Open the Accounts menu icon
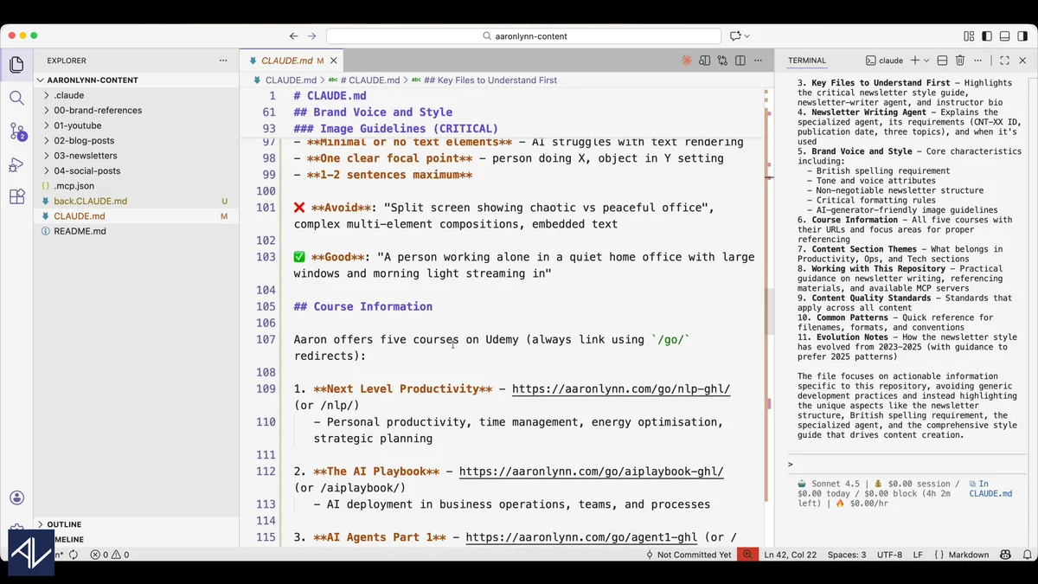Viewport: 1038px width, 584px height. point(16,497)
